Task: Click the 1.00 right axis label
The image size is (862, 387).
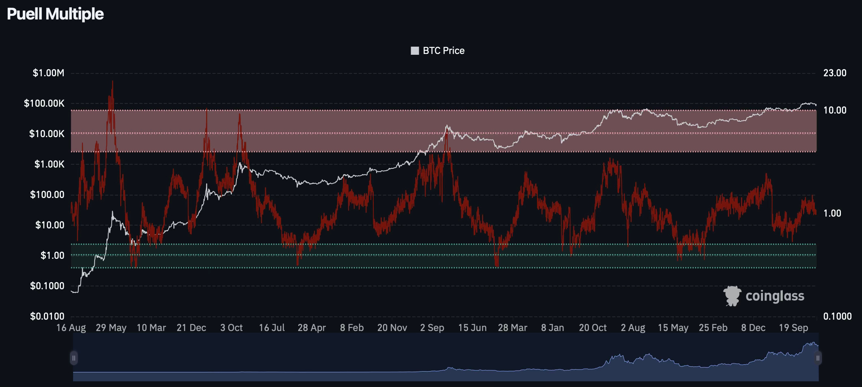Action: pyautogui.click(x=832, y=213)
